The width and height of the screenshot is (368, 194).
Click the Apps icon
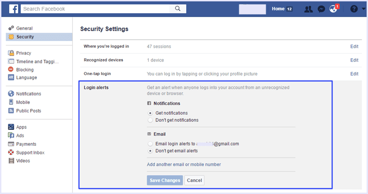coord(11,127)
